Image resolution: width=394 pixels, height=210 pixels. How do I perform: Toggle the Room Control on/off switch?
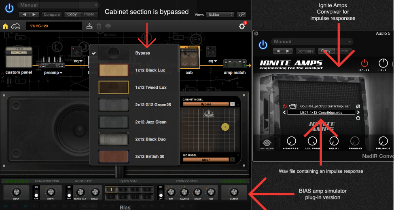click(161, 193)
